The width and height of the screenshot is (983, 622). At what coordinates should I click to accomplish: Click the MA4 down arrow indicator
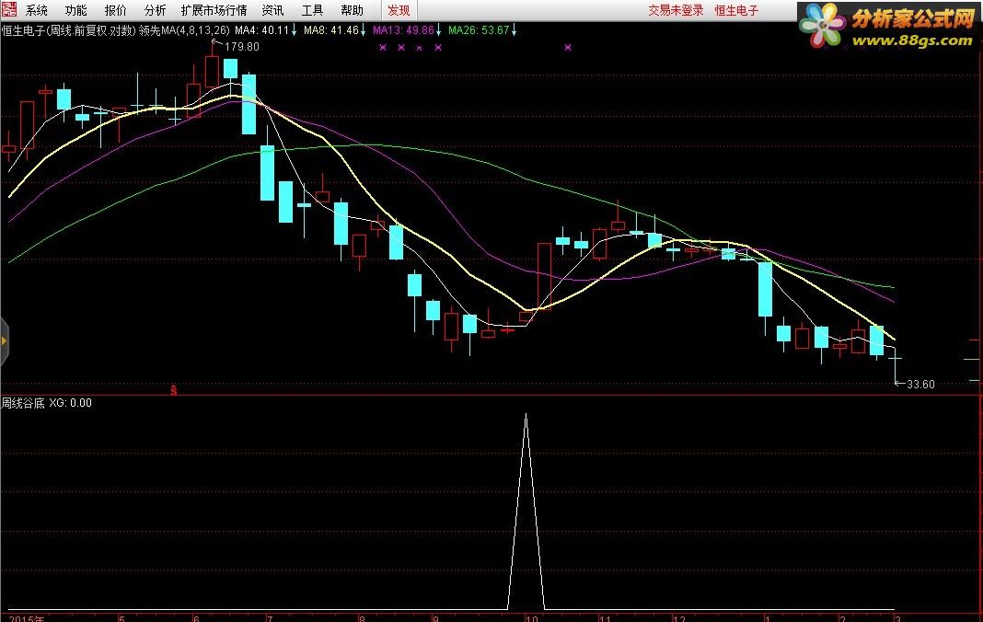(x=294, y=30)
